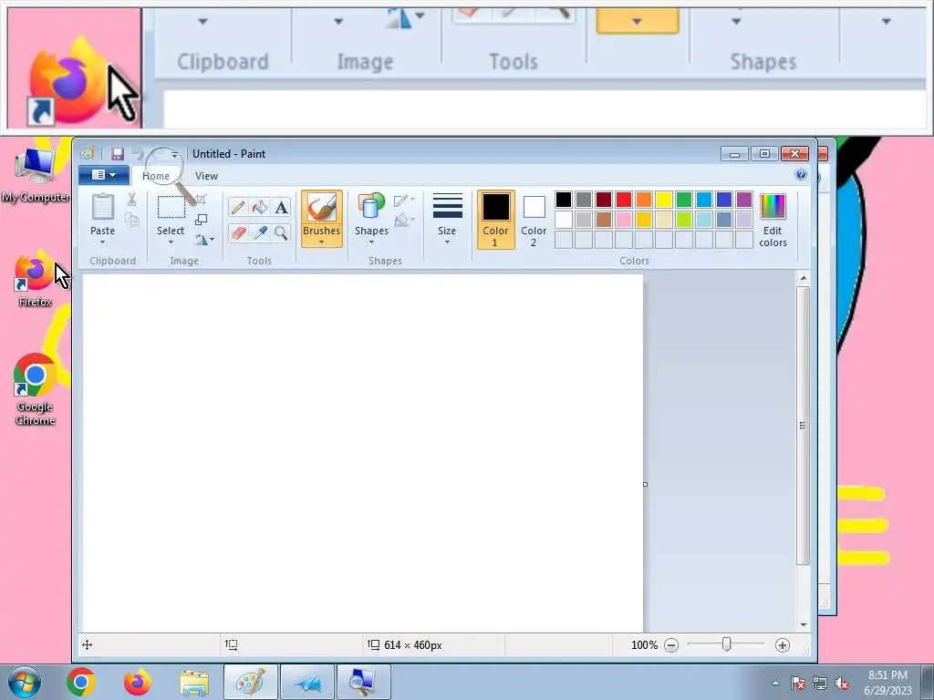
Task: Click Firefox icon in the taskbar
Action: click(138, 682)
